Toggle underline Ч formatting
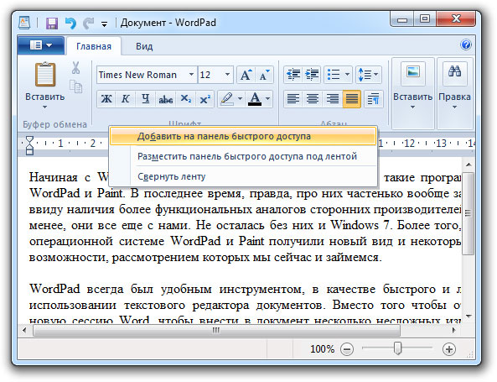The height and width of the screenshot is (382, 497). click(145, 99)
